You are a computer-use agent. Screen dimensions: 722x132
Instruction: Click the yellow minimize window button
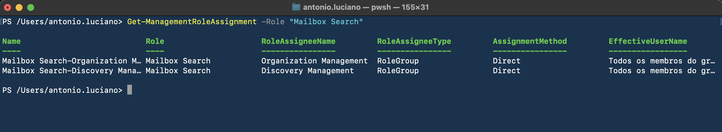click(x=19, y=7)
